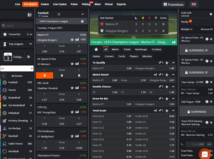The image size is (214, 159).
Task: Remove Team ESCA Gaming bet from betslip
Action: [x=211, y=122]
